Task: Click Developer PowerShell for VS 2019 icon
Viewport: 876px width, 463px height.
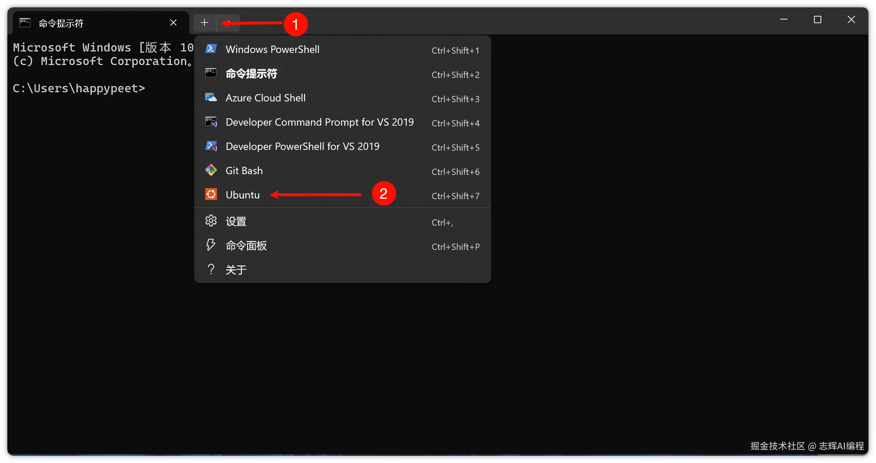Action: click(x=211, y=146)
